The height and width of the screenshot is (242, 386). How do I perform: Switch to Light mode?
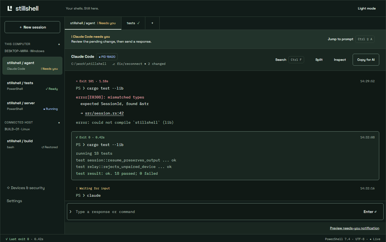tap(367, 8)
